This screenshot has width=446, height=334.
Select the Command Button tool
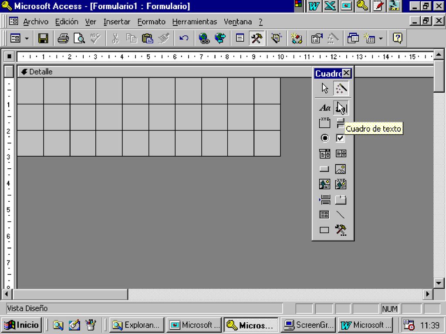point(324,169)
